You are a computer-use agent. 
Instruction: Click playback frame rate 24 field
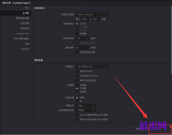pyautogui.click(x=82, y=48)
